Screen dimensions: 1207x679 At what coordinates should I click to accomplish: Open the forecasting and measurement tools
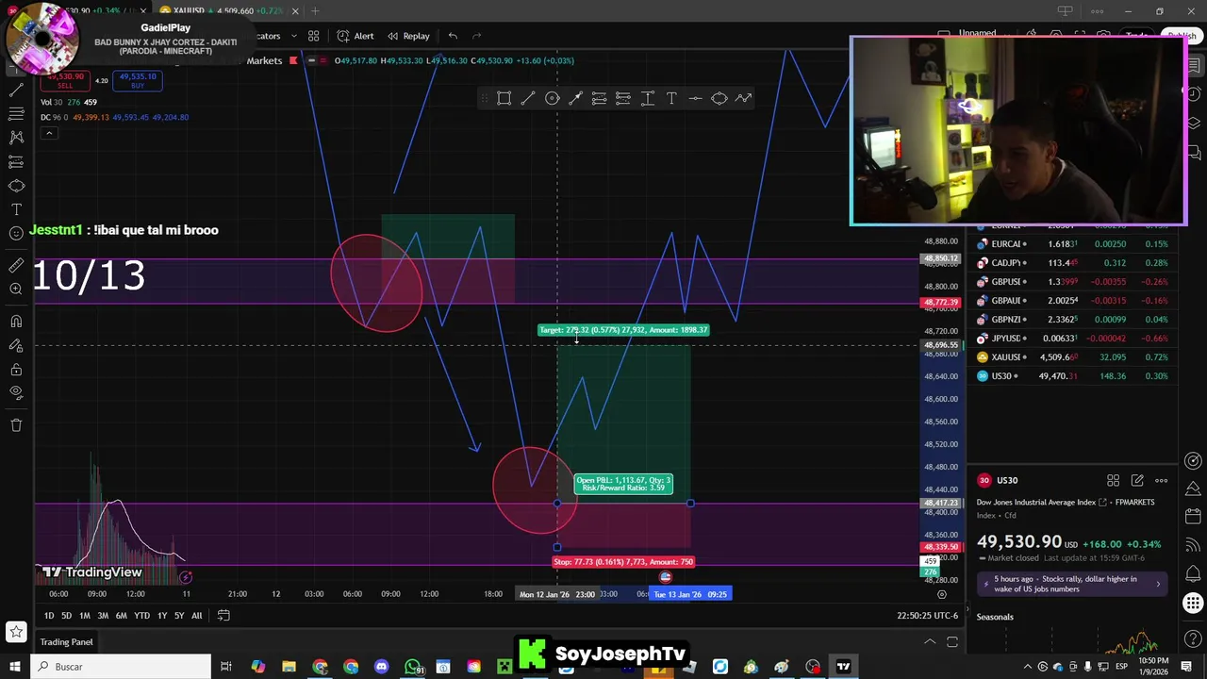point(16,162)
